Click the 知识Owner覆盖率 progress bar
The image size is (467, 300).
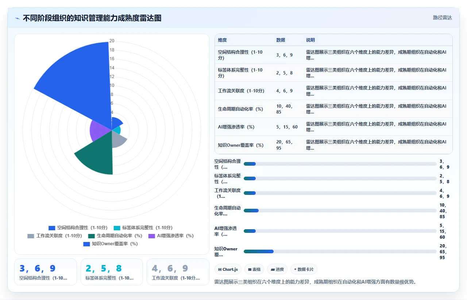coord(340,251)
